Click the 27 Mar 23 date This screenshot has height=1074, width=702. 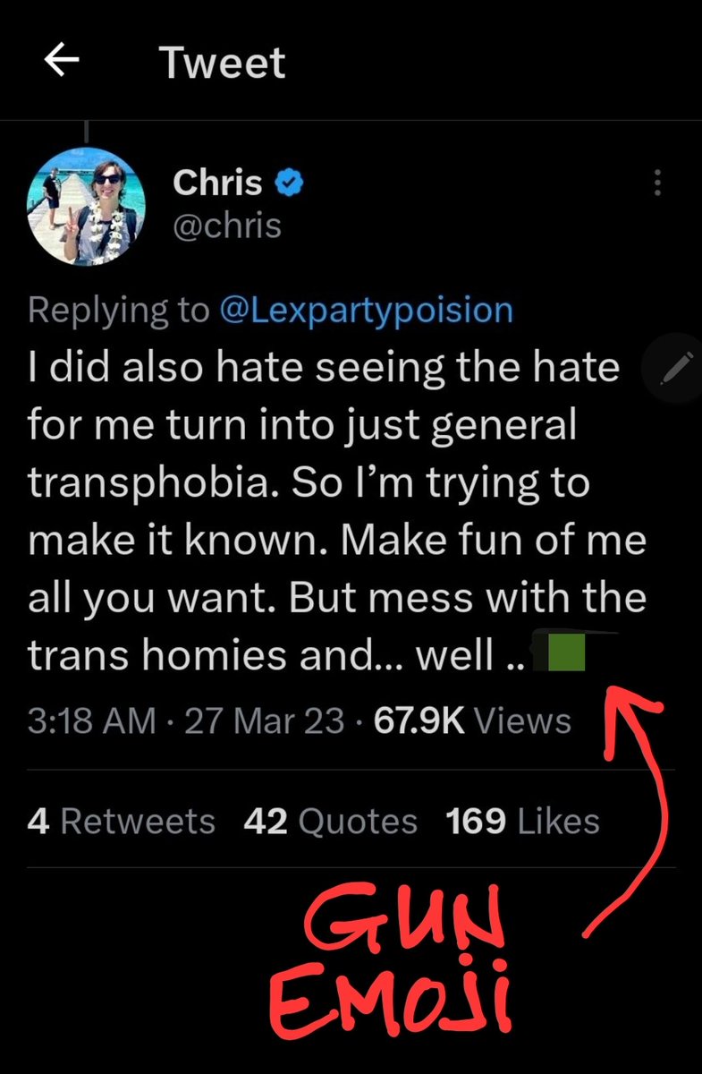[264, 720]
